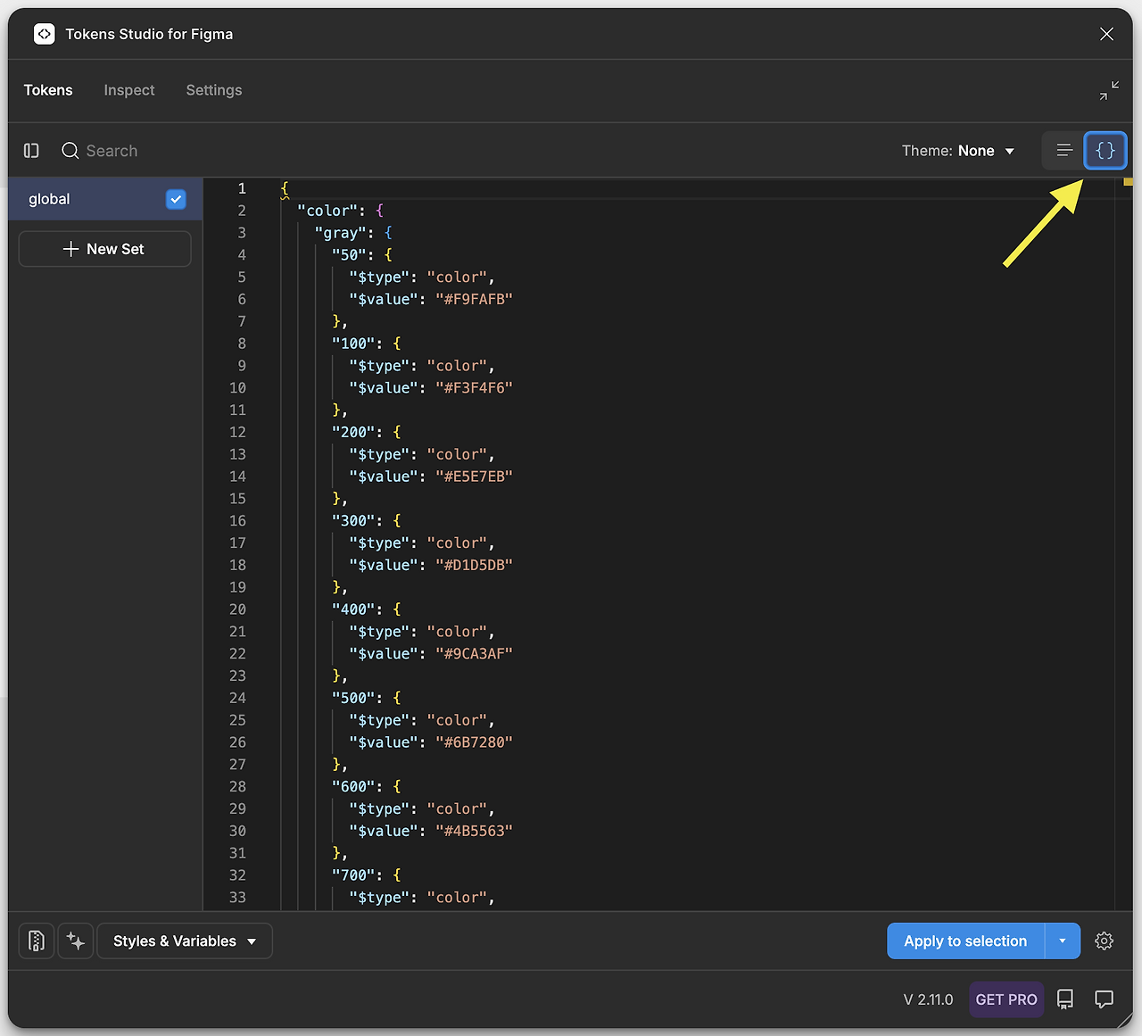Click the Tokens Studio for Figma title
The width and height of the screenshot is (1142, 1036).
coord(149,34)
